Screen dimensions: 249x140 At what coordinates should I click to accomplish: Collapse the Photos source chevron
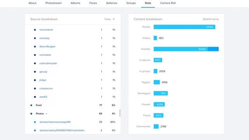tap(46, 114)
